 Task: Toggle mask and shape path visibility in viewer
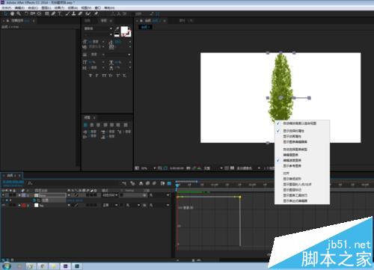(165, 168)
